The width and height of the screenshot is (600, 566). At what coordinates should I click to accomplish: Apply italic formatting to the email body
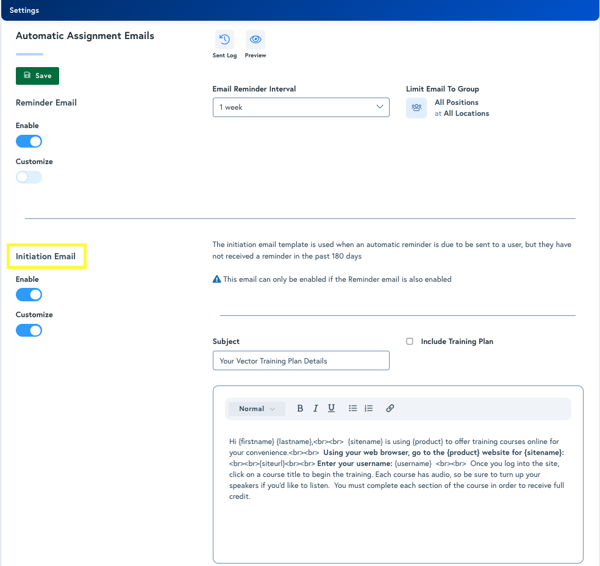point(315,408)
